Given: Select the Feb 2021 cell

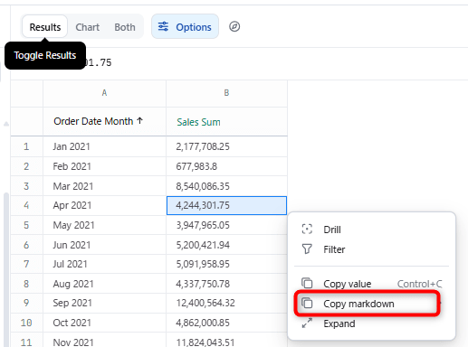Looking at the screenshot, I should [104, 166].
